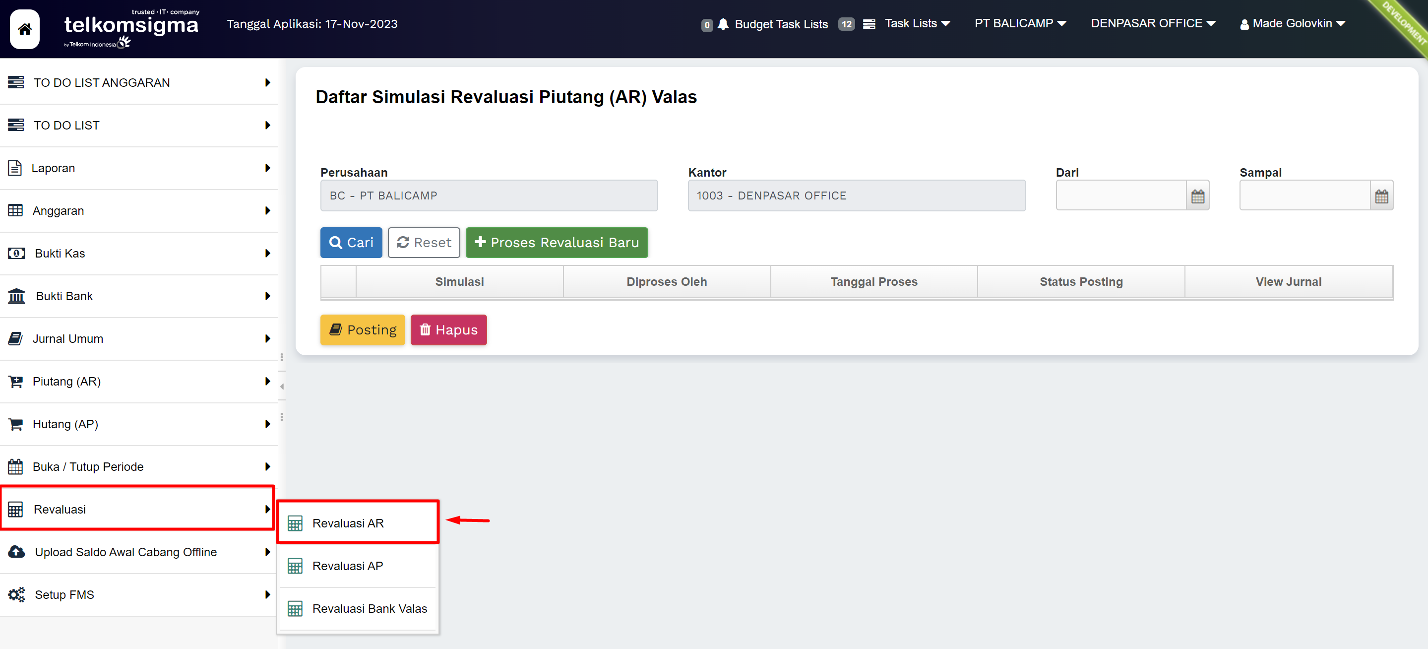1428x649 pixels.
Task: Click the Setup FMS gears icon
Action: tap(16, 594)
